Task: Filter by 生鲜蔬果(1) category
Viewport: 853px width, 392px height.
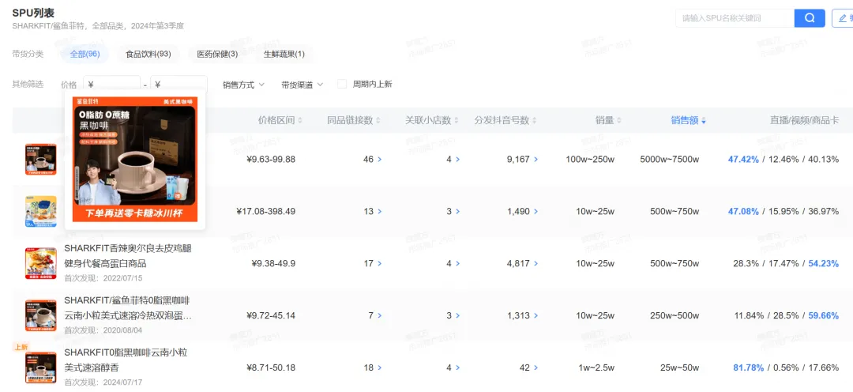Action: 284,54
